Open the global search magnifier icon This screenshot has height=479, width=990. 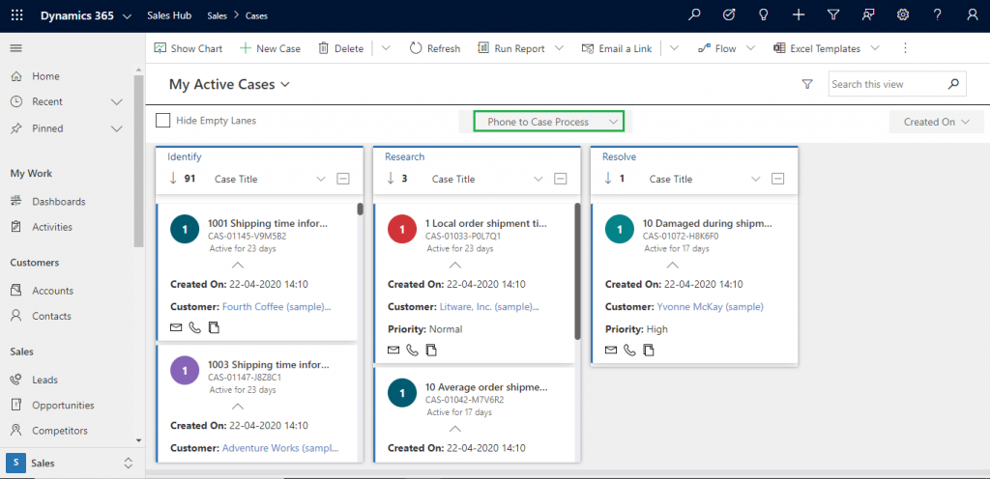click(694, 15)
